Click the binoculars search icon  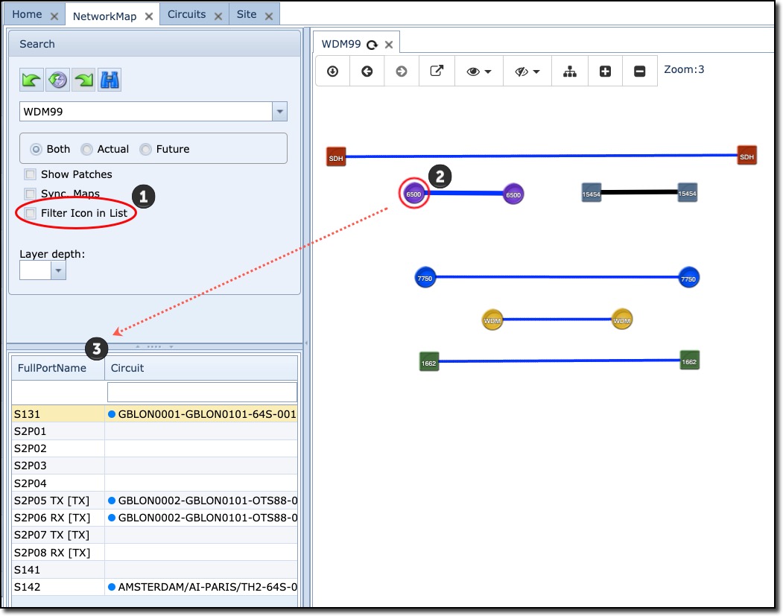point(110,80)
